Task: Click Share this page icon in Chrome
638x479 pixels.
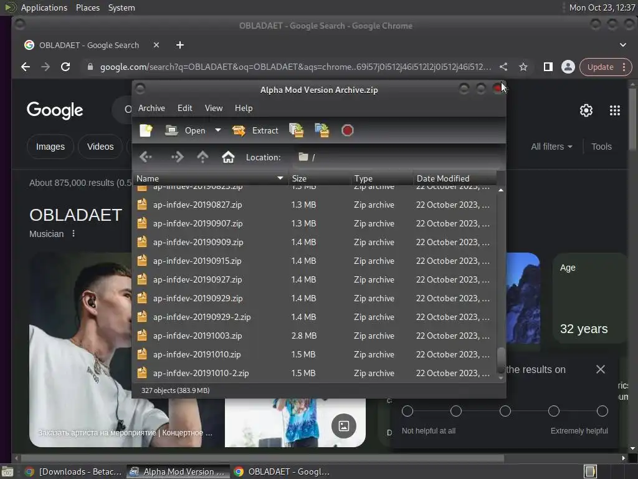Action: (x=503, y=67)
